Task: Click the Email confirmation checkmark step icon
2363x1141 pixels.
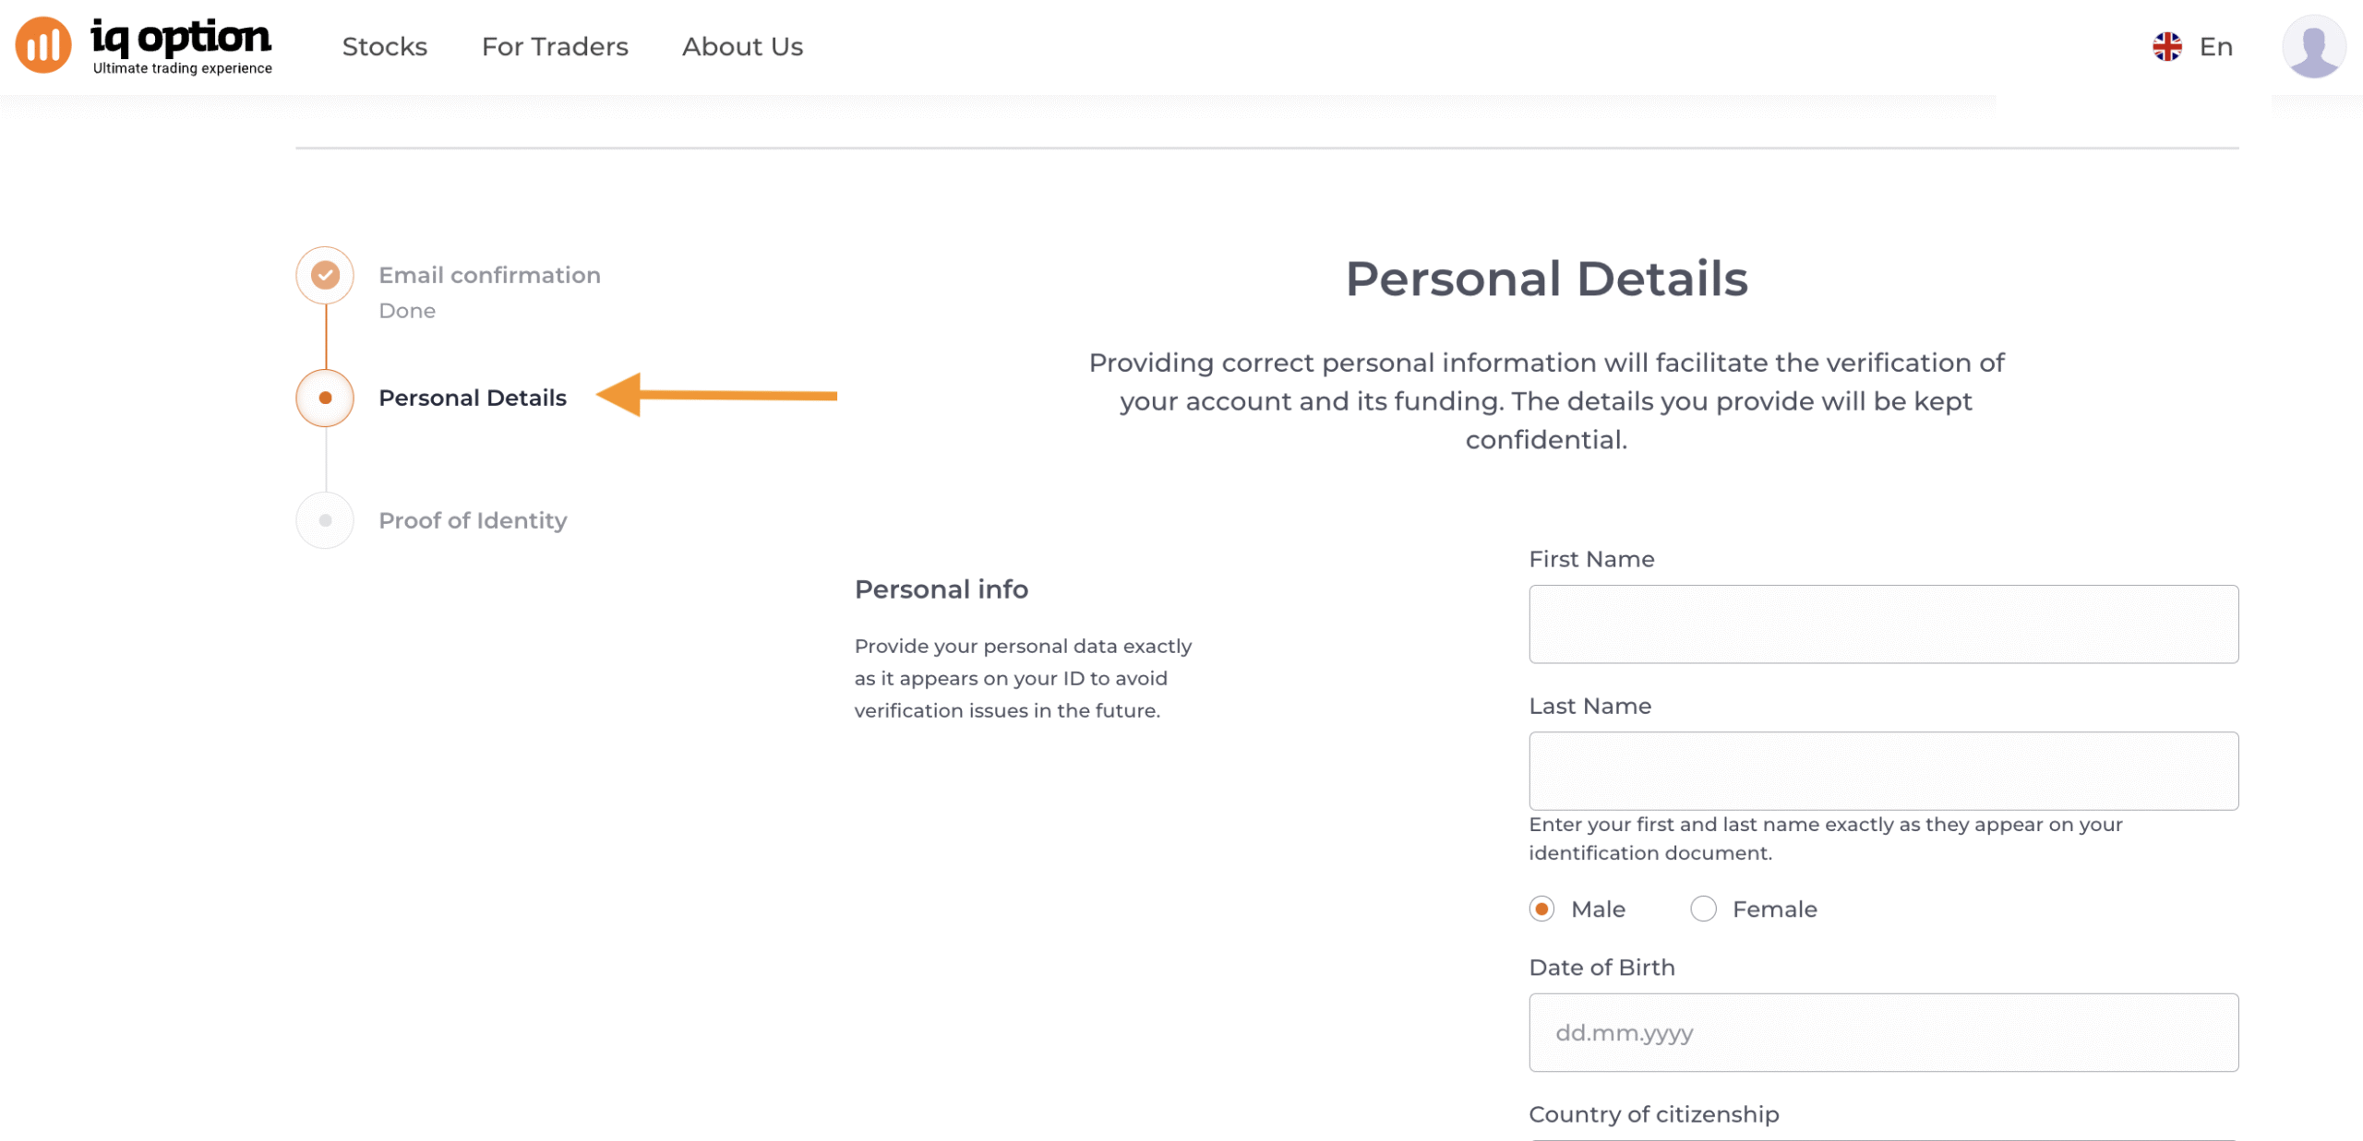Action: pyautogui.click(x=325, y=275)
